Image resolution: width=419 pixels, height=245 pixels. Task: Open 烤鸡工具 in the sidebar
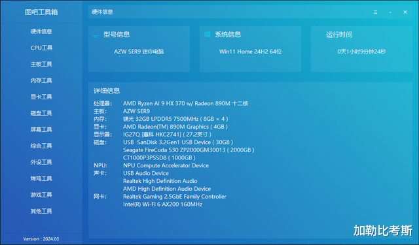click(x=41, y=178)
